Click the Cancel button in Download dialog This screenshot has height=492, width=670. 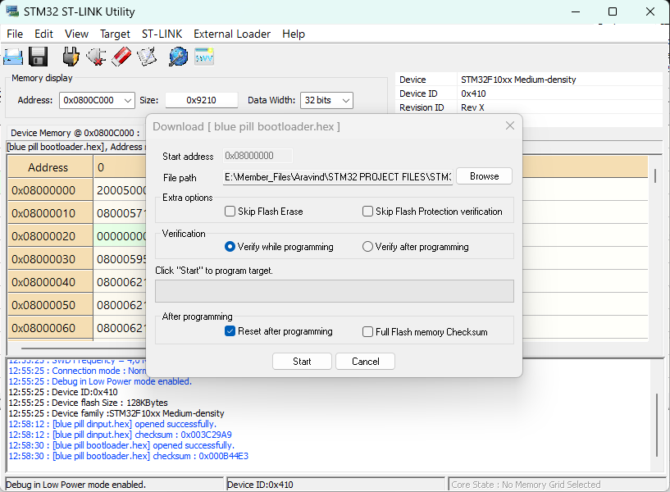[x=365, y=362]
